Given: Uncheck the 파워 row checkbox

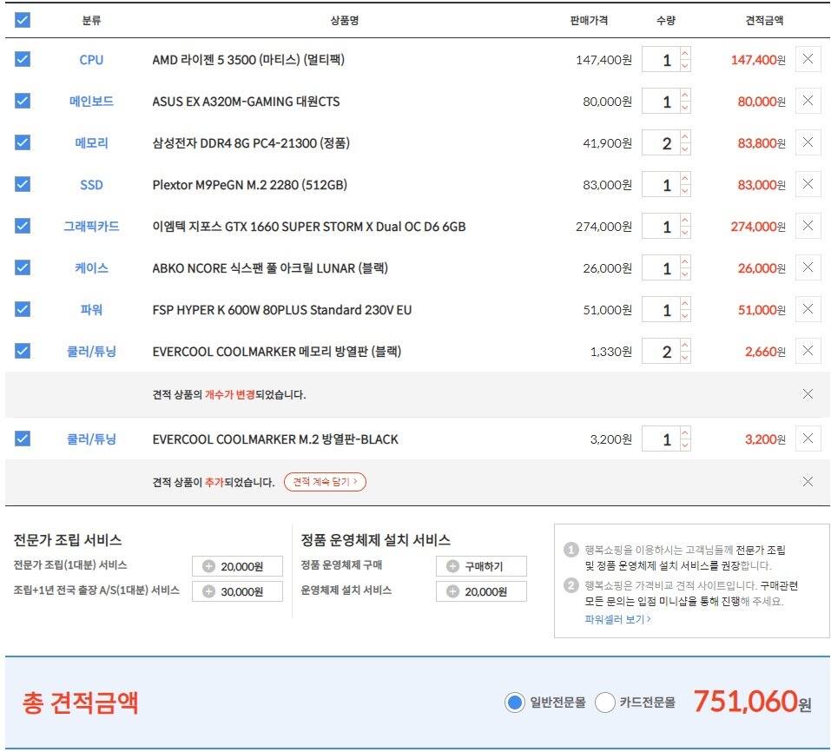Looking at the screenshot, I should pyautogui.click(x=23, y=309).
